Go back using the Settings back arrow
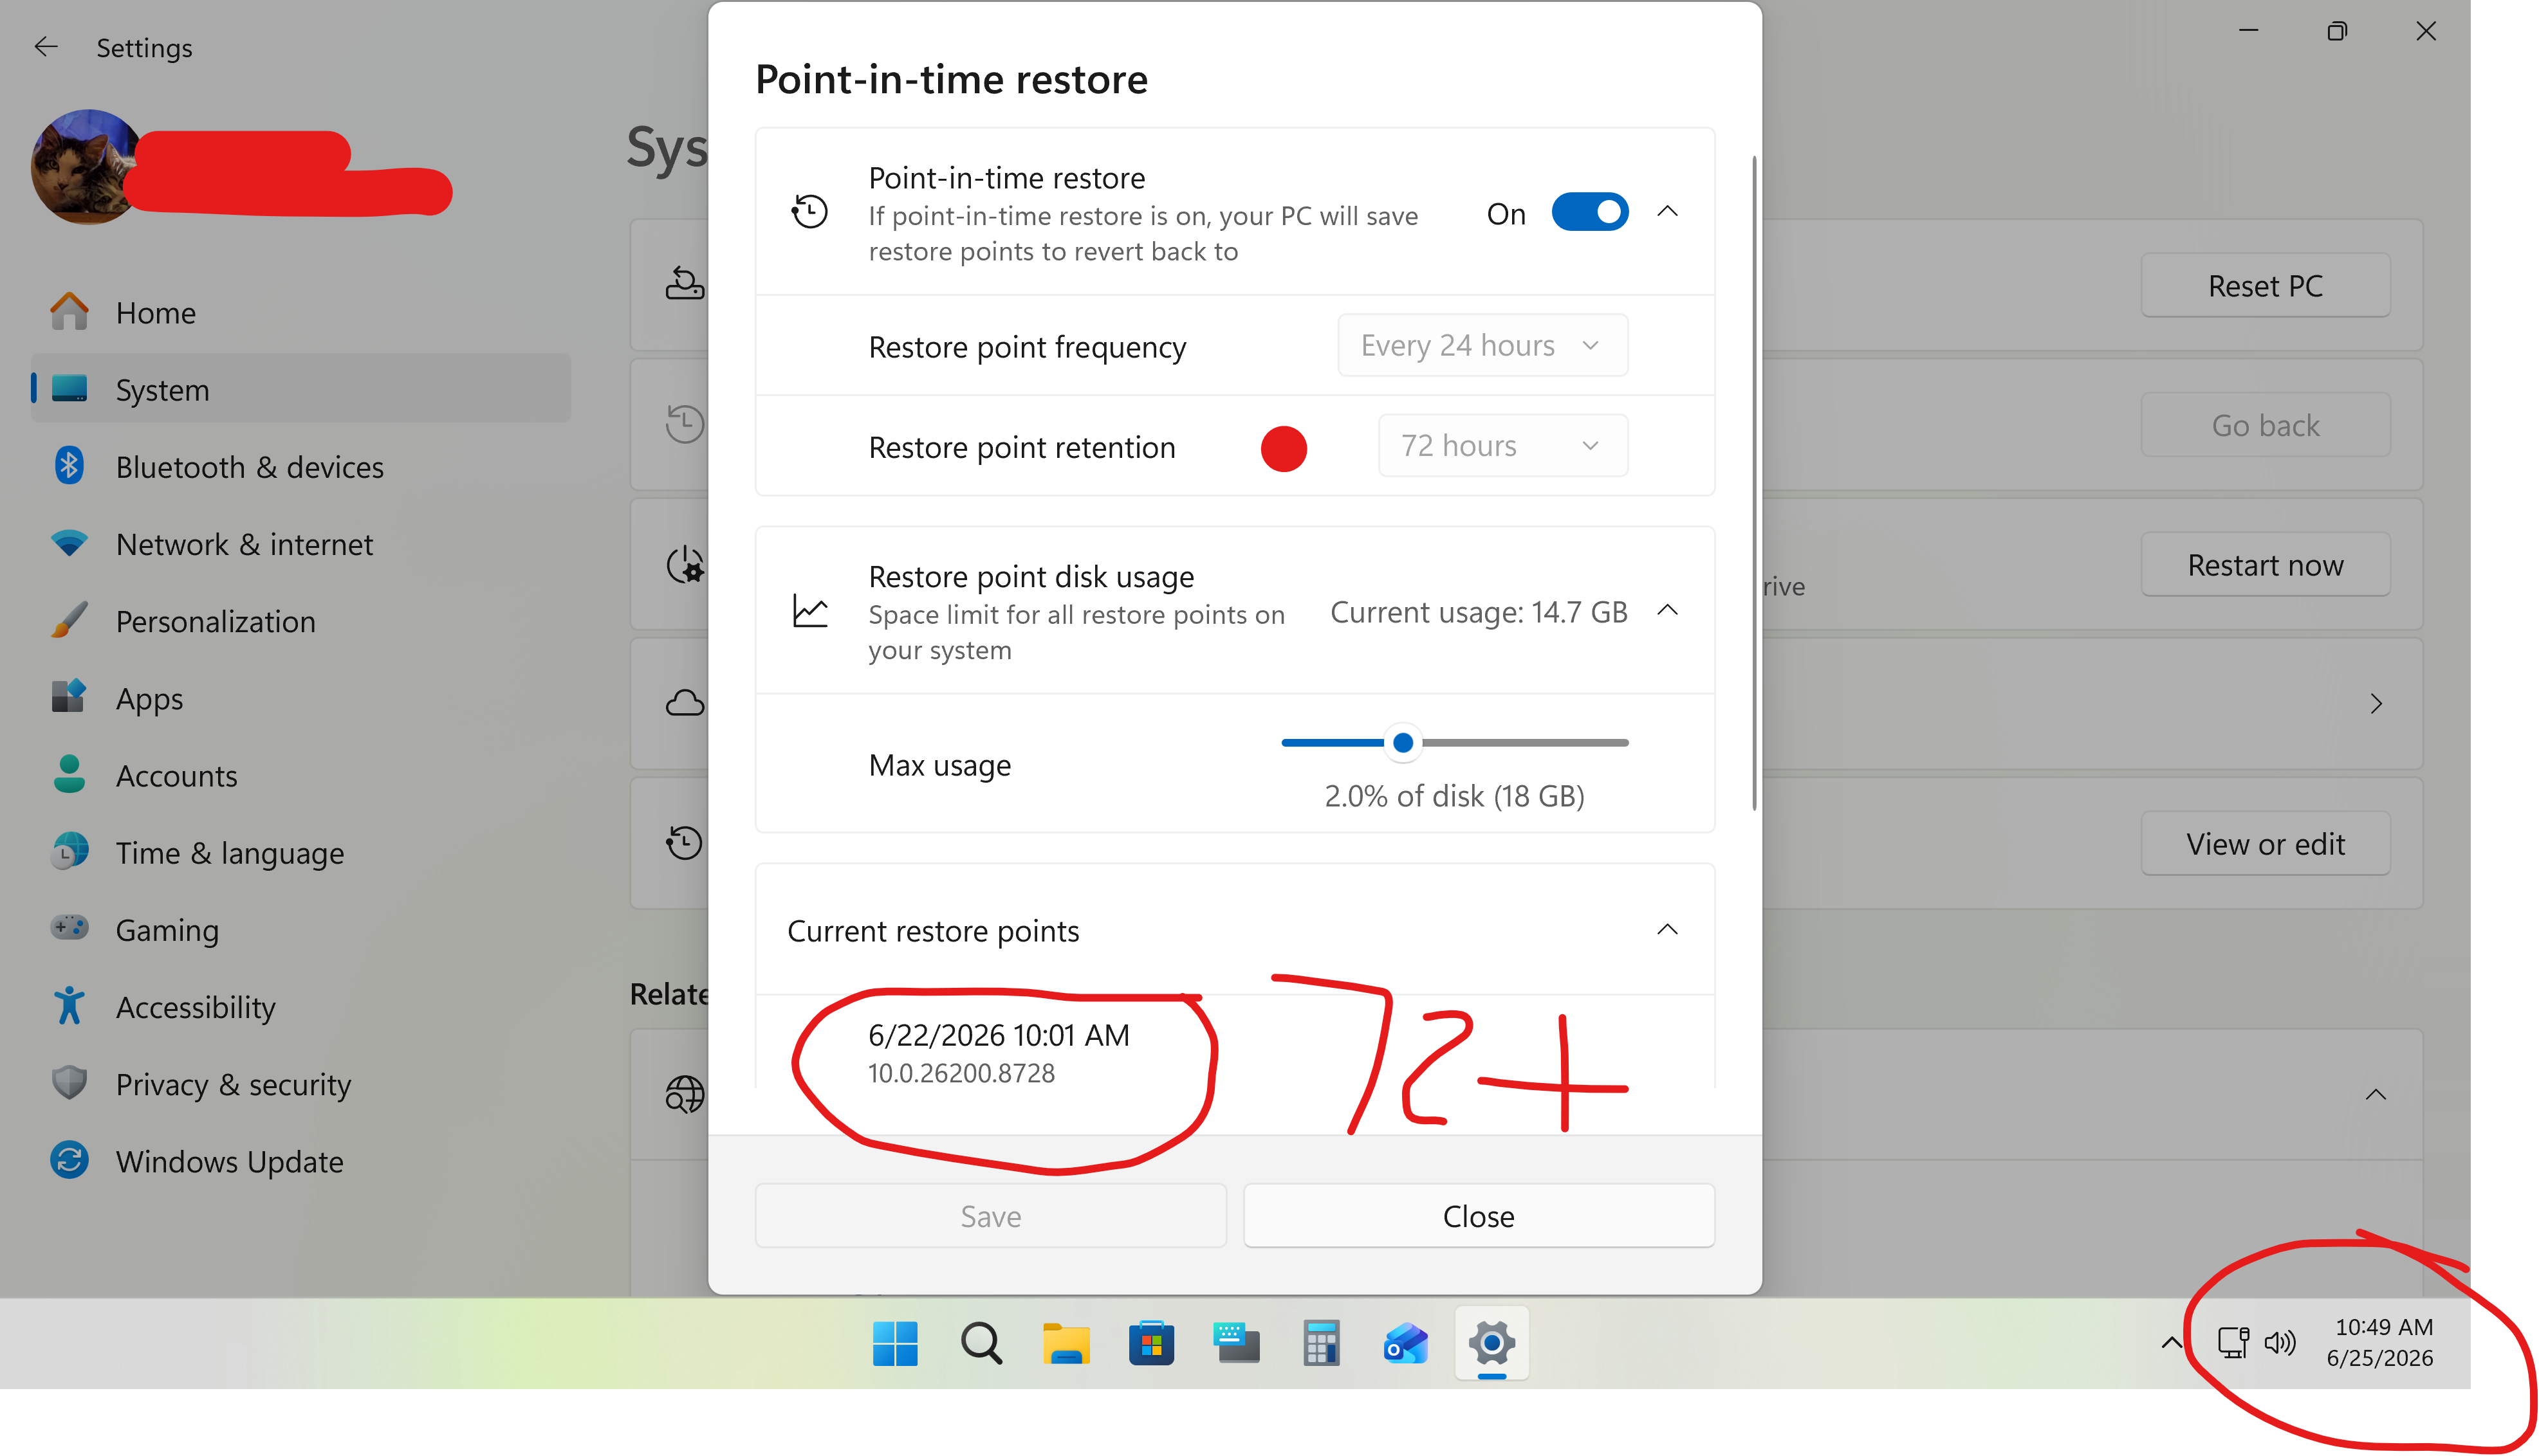 46,47
